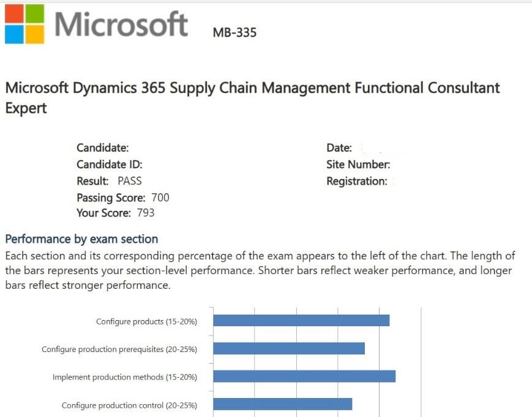Click the Candidate ID label

click(x=109, y=164)
